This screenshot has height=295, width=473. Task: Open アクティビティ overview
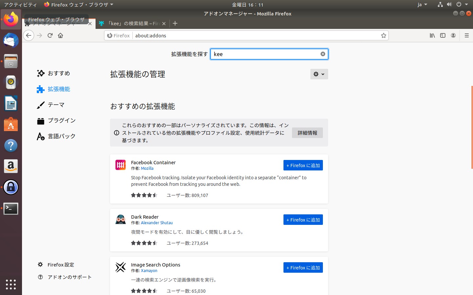point(20,5)
